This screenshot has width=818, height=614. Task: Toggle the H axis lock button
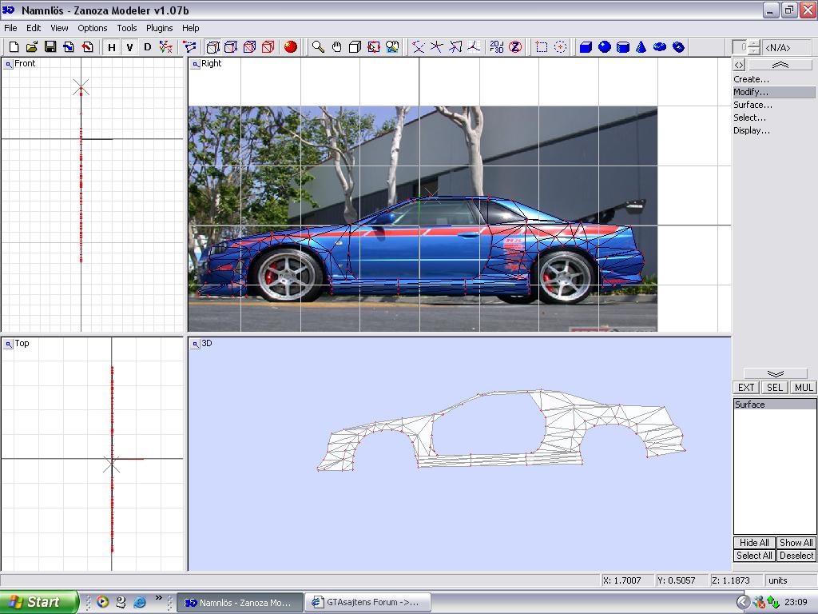pos(112,47)
